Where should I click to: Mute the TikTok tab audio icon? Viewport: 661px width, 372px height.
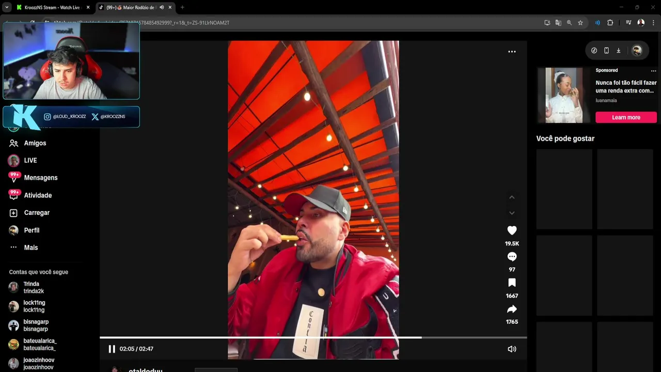[x=162, y=7]
